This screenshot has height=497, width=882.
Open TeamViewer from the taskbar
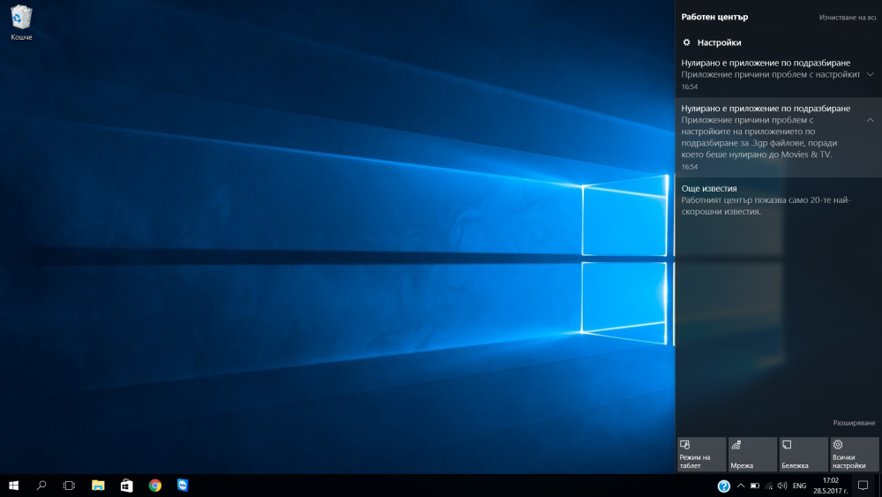tap(183, 486)
